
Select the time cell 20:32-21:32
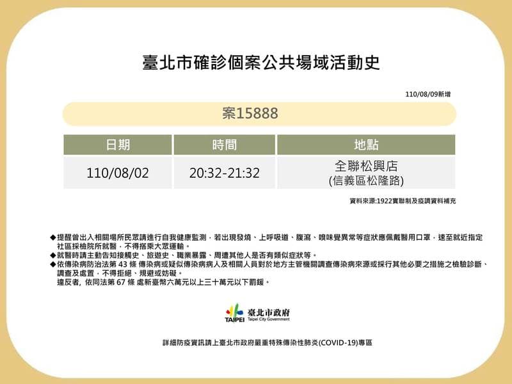click(225, 173)
